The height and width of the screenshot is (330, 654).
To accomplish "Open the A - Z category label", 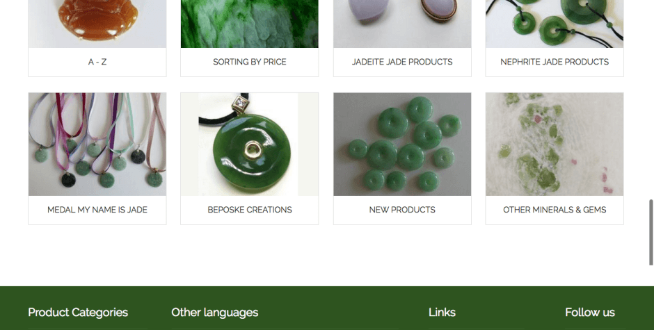I will tap(97, 62).
